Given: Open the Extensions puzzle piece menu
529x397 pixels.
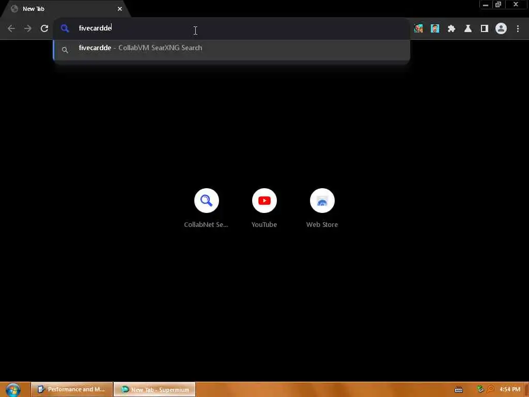Looking at the screenshot, I should point(452,28).
